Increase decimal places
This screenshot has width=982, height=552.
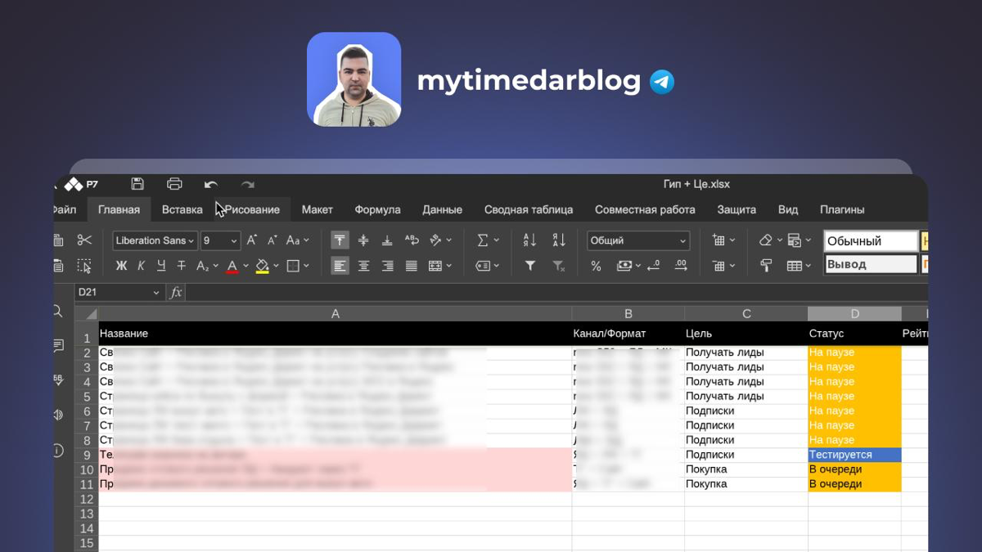click(x=681, y=266)
